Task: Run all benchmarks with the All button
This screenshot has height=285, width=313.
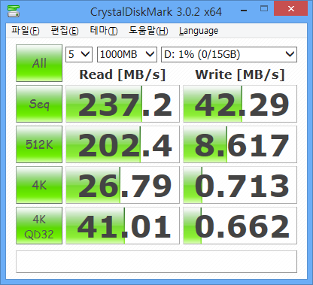Action: (39, 63)
